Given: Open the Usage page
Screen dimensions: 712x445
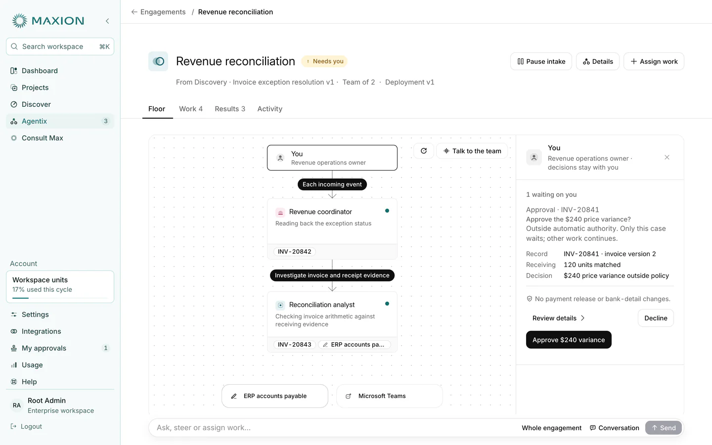Looking at the screenshot, I should (60, 365).
